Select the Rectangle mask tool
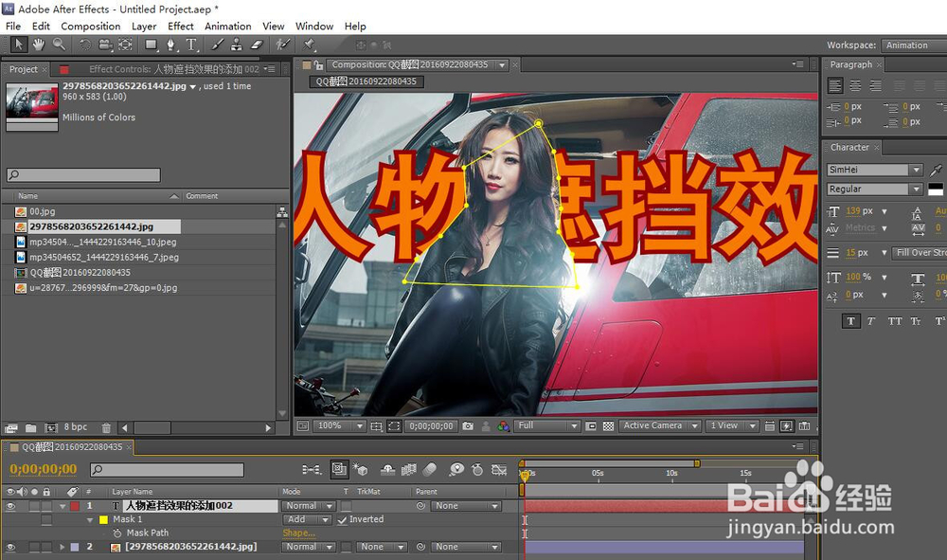Screen dimensions: 947x560 (151, 45)
